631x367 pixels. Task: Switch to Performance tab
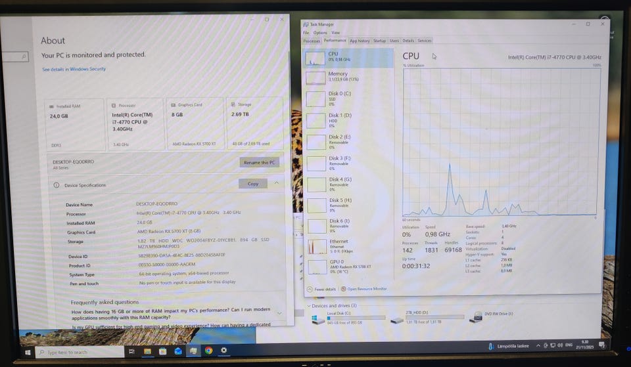[x=335, y=40]
